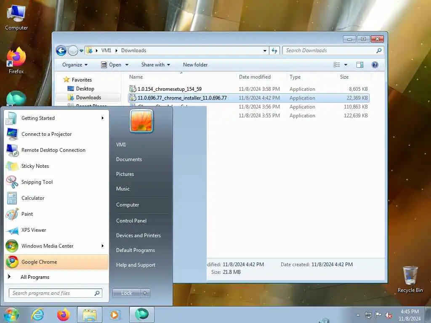Select Desktop under Favorites
Screen dimensions: 431x323
(85, 89)
